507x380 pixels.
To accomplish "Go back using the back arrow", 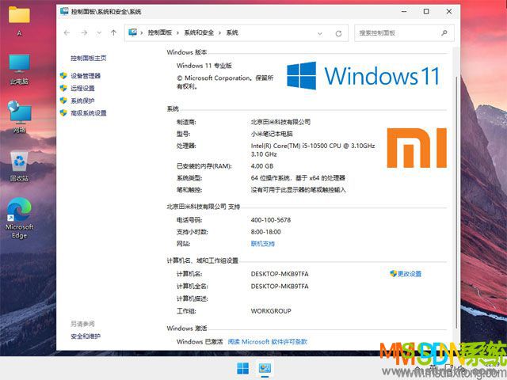I will click(x=67, y=32).
